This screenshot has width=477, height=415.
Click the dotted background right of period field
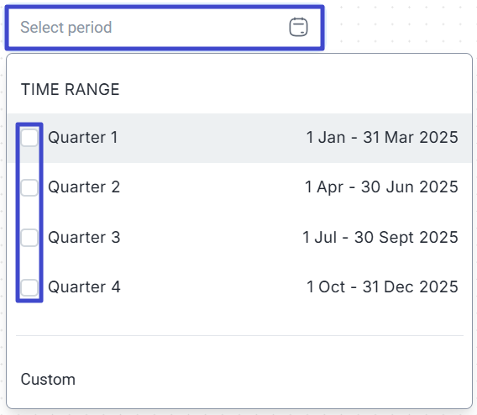[x=399, y=28]
